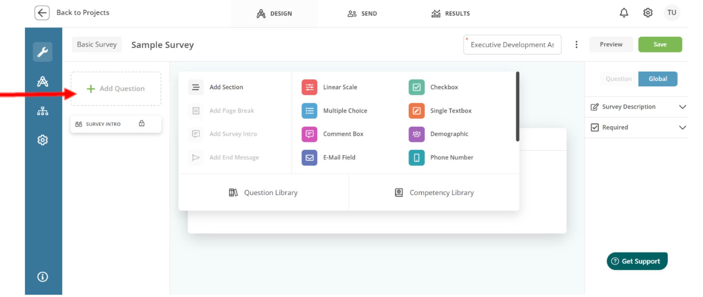The height and width of the screenshot is (297, 703).
Task: Open the top-bar gear settings
Action: tap(648, 13)
